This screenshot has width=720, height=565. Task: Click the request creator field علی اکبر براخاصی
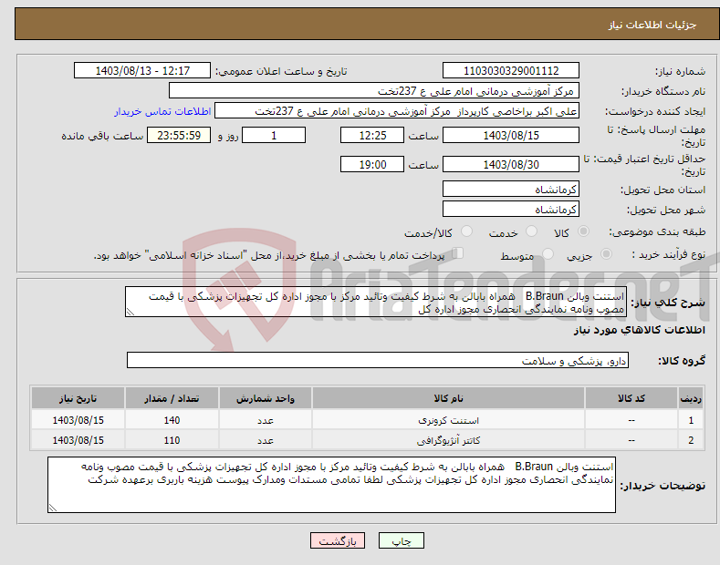(x=397, y=111)
